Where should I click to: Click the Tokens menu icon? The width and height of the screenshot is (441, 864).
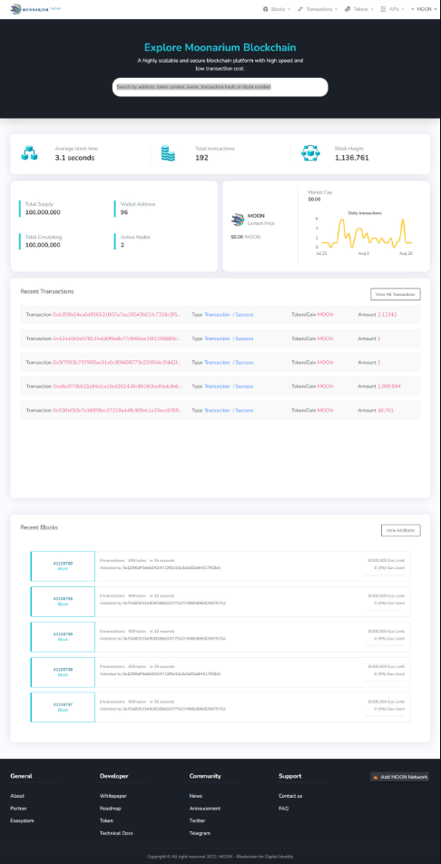pos(348,9)
